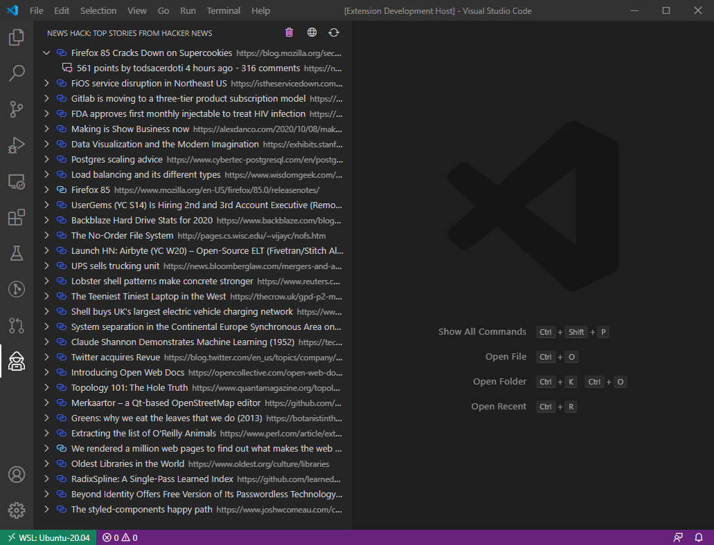Viewport: 714px width, 545px height.
Task: Select UPS sells trucking unit story
Action: click(x=192, y=266)
